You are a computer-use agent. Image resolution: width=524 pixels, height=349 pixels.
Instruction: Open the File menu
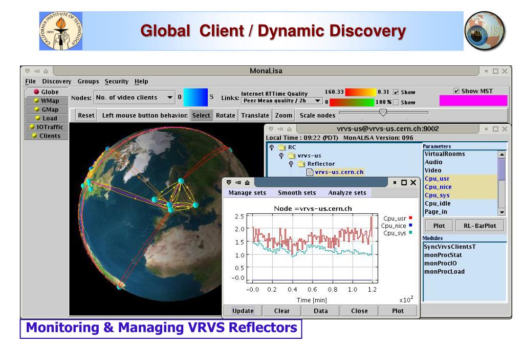pos(30,81)
